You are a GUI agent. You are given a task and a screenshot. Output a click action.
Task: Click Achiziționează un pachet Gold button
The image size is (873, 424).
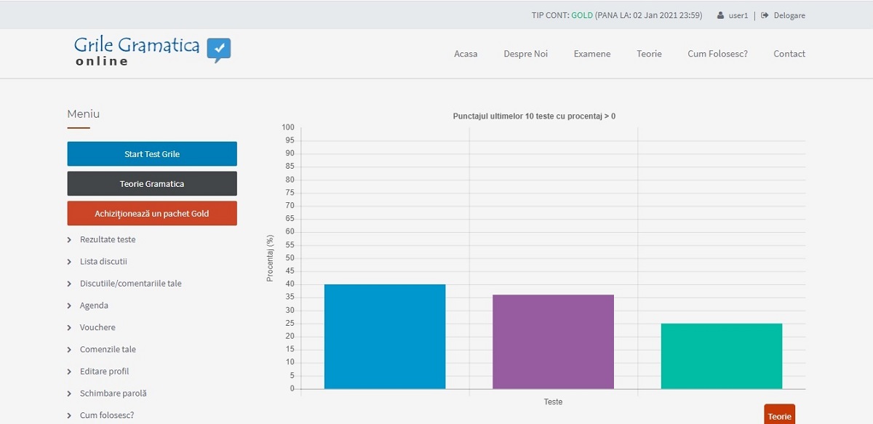click(x=152, y=214)
